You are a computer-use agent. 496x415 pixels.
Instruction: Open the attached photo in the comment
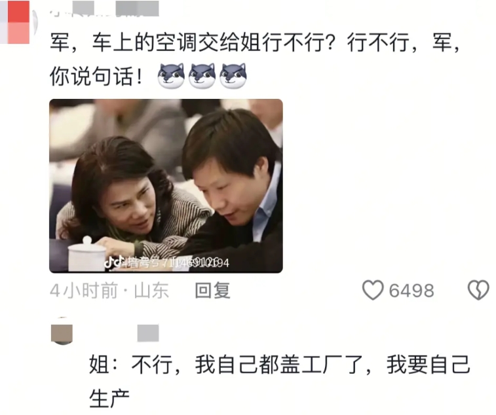point(166,186)
